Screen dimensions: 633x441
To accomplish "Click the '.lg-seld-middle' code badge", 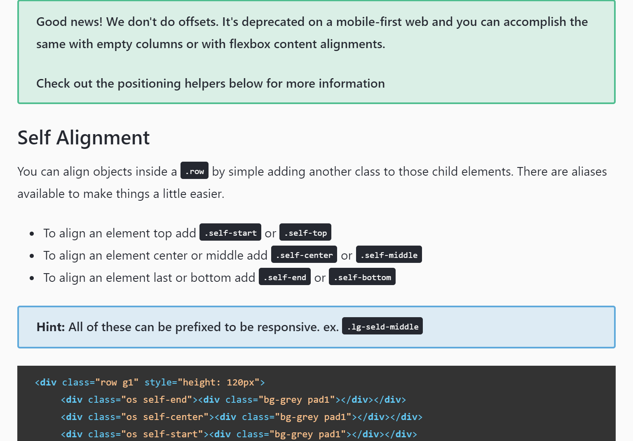I will [x=382, y=326].
